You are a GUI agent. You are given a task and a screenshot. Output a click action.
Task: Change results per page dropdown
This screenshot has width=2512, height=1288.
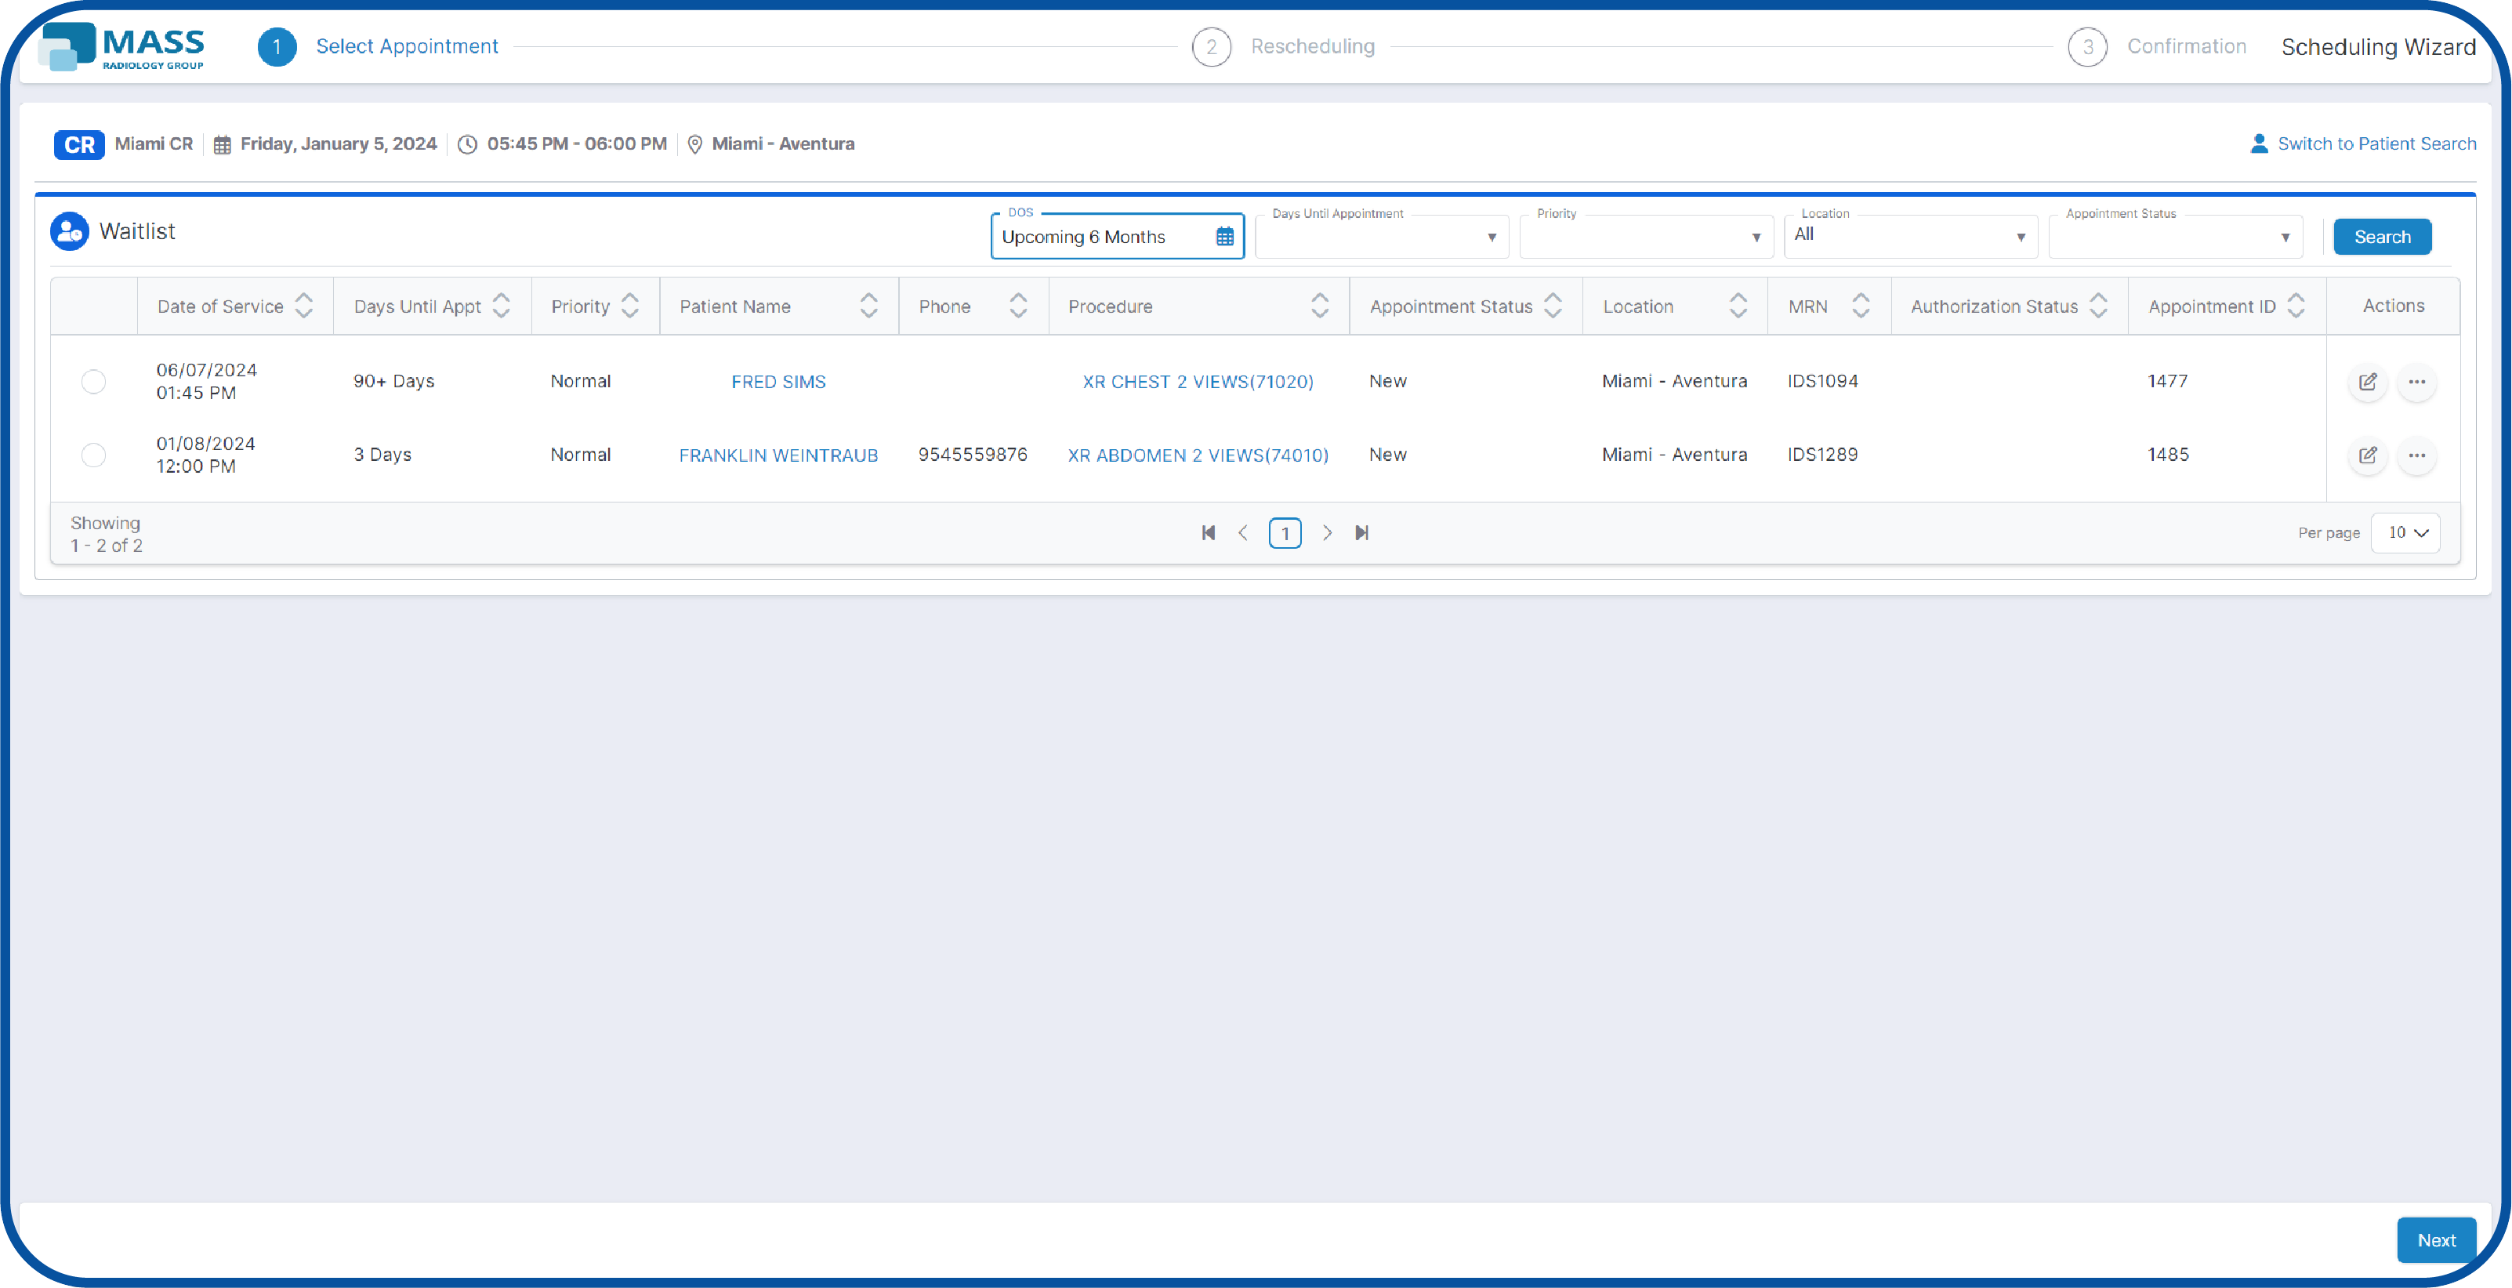tap(2405, 532)
